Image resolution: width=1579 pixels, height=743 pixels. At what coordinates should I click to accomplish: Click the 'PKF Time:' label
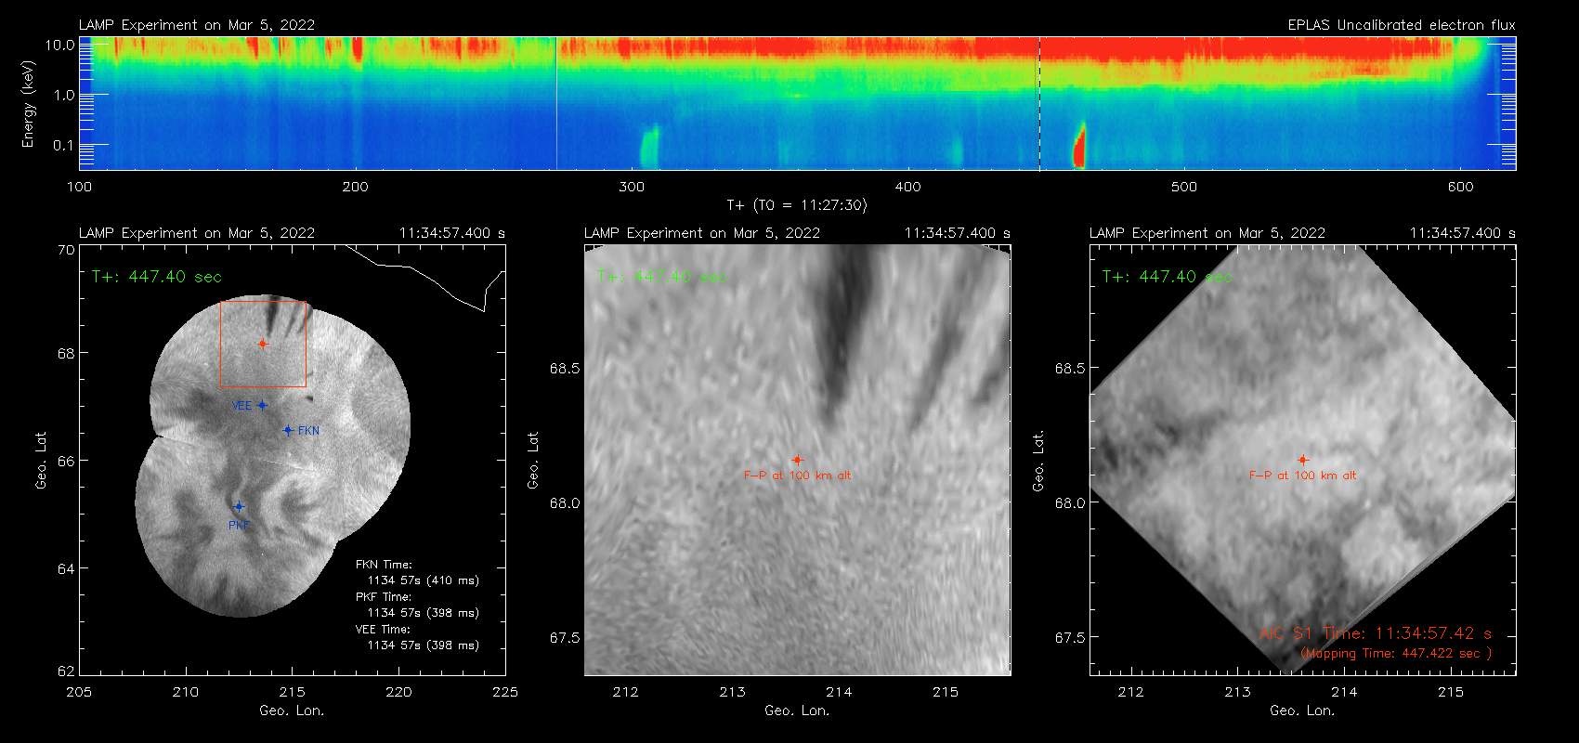click(x=384, y=597)
